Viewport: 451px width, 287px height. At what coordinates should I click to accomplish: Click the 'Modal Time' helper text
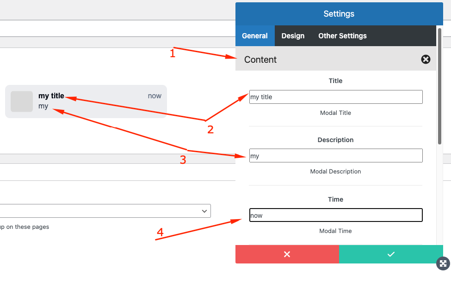pos(335,231)
